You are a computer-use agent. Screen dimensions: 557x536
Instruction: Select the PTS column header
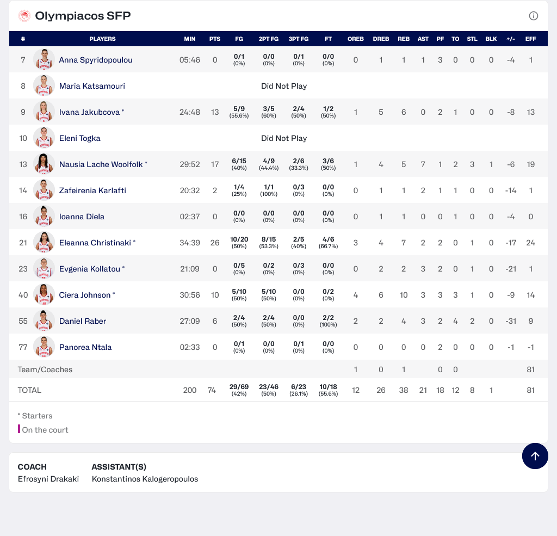click(215, 39)
